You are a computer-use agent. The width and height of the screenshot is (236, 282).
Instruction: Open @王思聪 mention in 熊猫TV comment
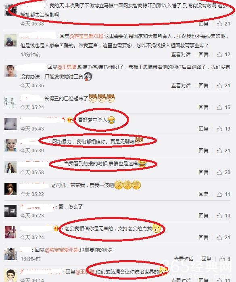67,67
